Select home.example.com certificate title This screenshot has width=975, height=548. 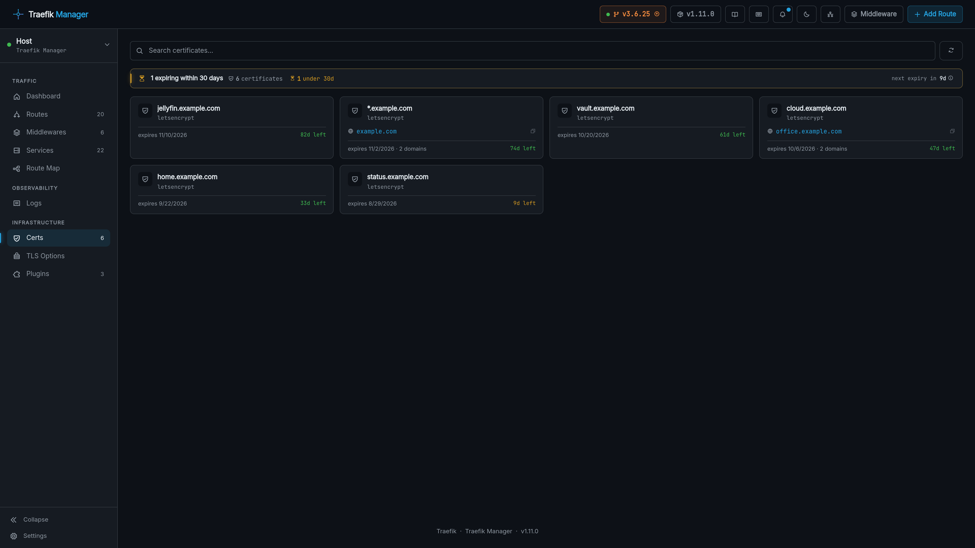click(x=187, y=177)
